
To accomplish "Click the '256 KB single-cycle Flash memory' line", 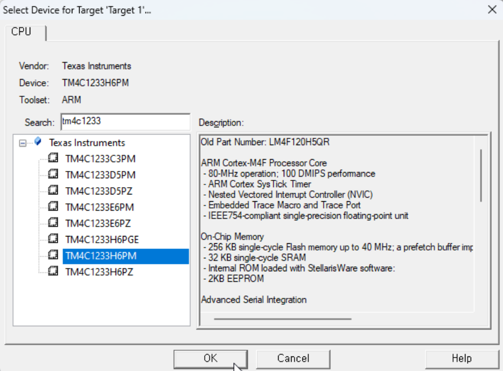I will tap(338, 247).
